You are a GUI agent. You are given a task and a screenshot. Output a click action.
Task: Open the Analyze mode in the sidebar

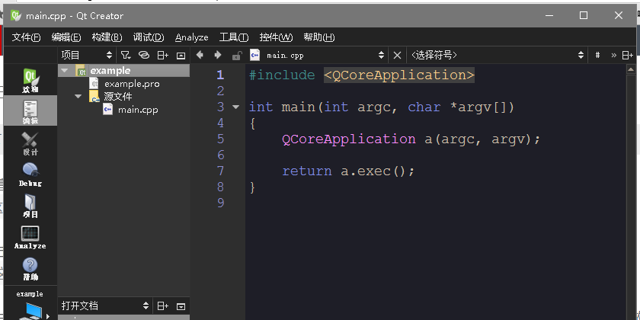pyautogui.click(x=30, y=237)
